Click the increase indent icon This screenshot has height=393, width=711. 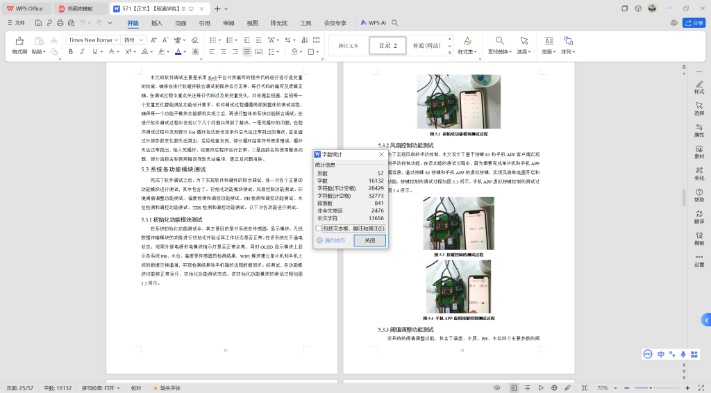258,40
